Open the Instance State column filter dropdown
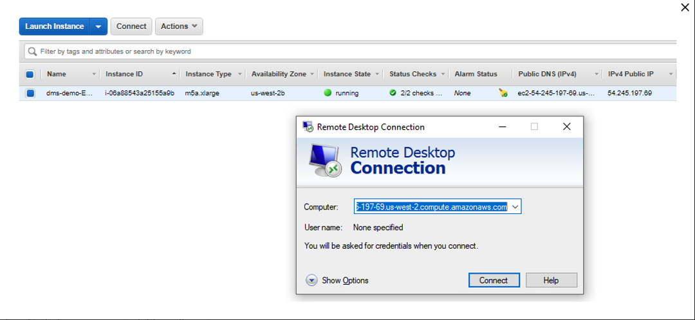This screenshot has height=320, width=695. 377,75
